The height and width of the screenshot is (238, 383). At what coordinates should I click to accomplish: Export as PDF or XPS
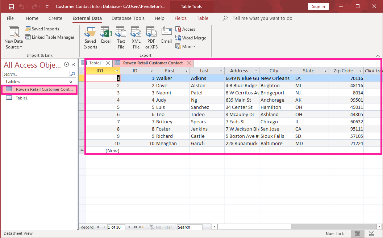(151, 37)
